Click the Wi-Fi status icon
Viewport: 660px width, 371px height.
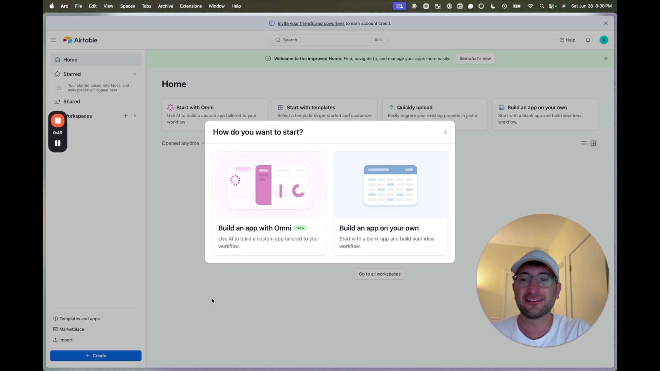click(x=530, y=6)
